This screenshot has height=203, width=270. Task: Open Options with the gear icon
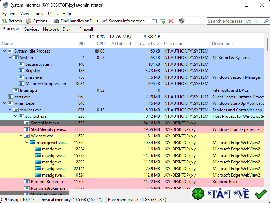(29, 21)
